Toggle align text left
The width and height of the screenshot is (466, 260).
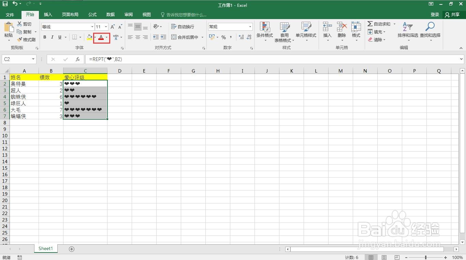[x=130, y=37]
